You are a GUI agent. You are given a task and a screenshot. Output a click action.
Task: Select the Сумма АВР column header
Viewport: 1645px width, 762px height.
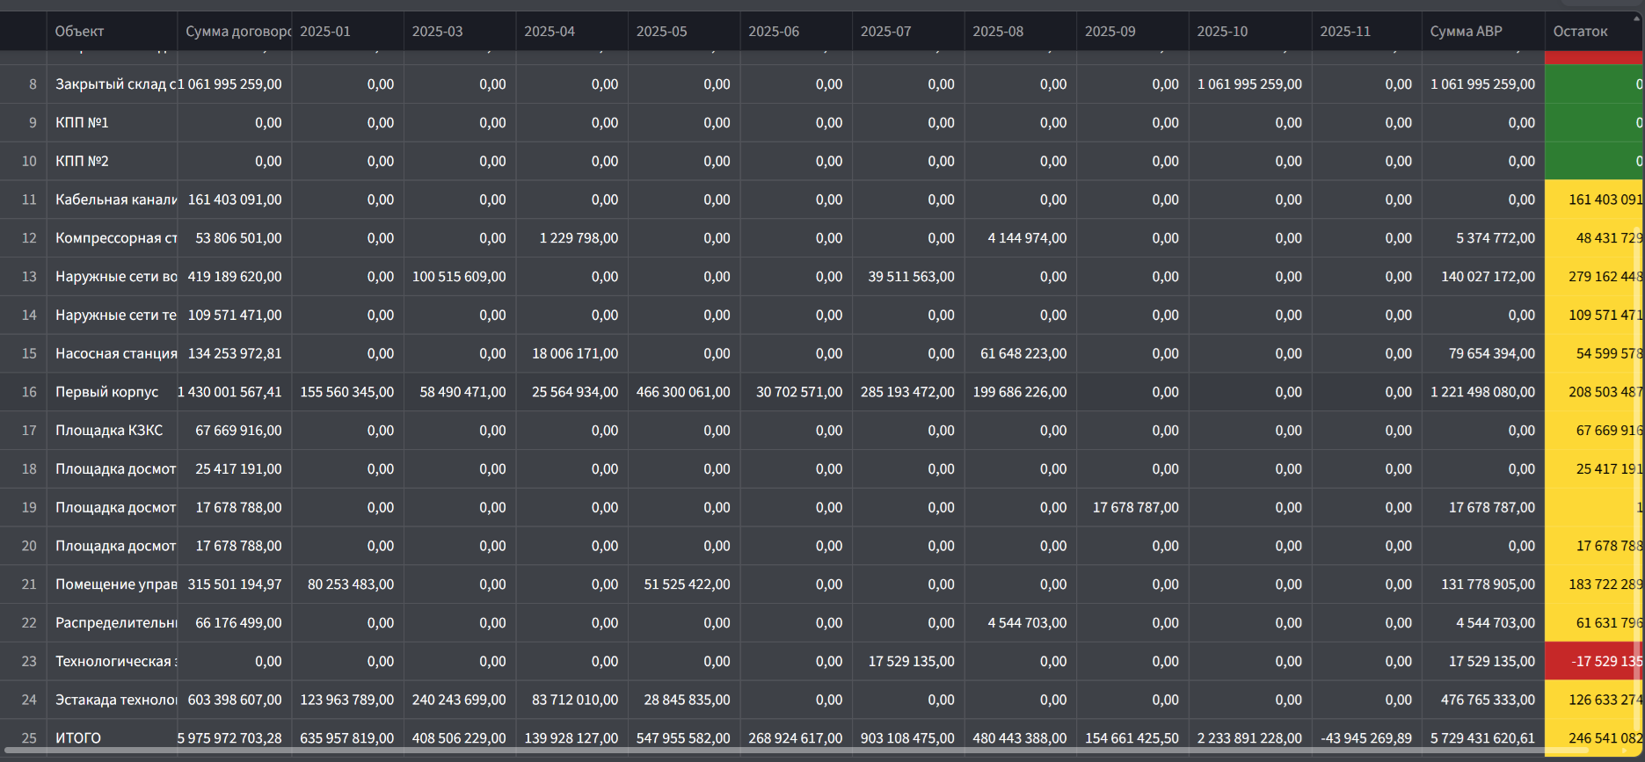(1466, 32)
